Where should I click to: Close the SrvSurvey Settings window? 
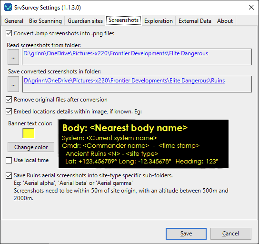[x=251, y=7]
